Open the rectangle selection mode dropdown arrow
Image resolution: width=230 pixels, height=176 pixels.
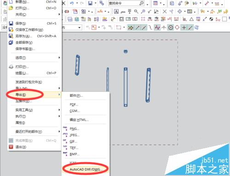pos(124,28)
